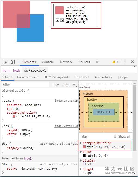Viewport: 138px width, 177px height.
Task: Toggle the .cls class editor button
Action: [65, 85]
